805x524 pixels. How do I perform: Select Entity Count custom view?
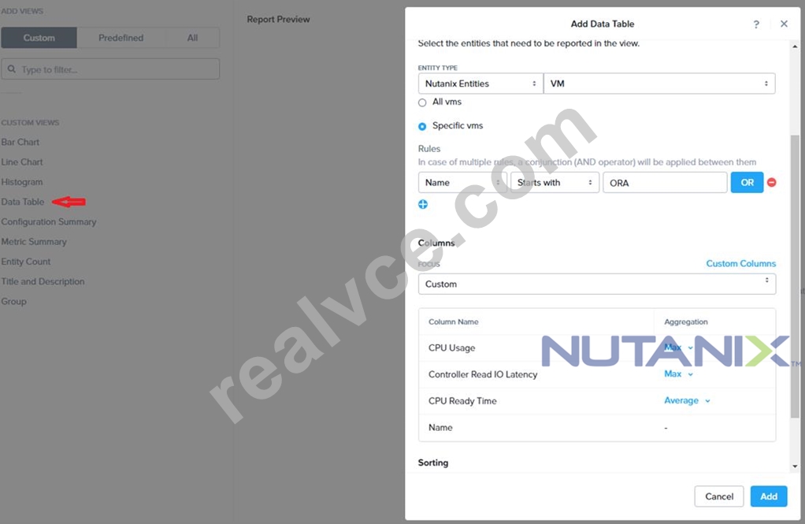[26, 262]
